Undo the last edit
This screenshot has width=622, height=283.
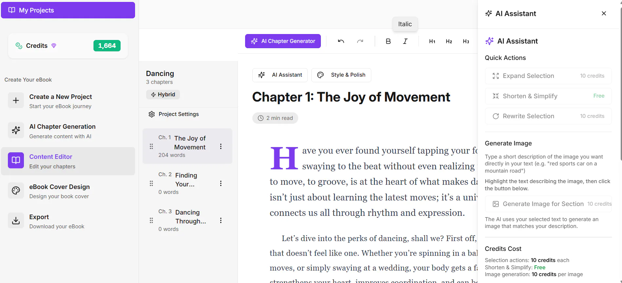[341, 41]
